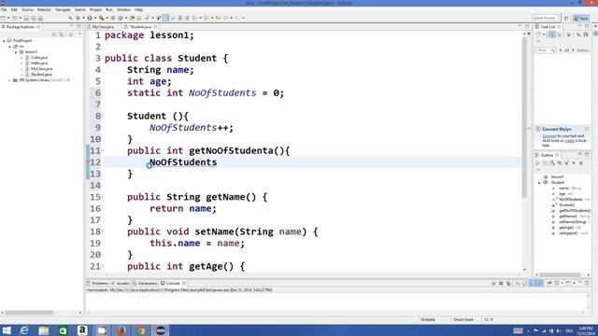The image size is (598, 336).
Task: Click the Windows Start button on the taskbar
Action: pos(7,330)
